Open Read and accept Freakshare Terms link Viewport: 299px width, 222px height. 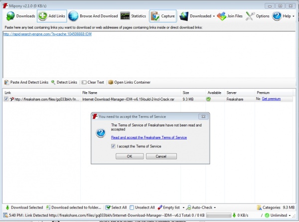click(x=149, y=137)
